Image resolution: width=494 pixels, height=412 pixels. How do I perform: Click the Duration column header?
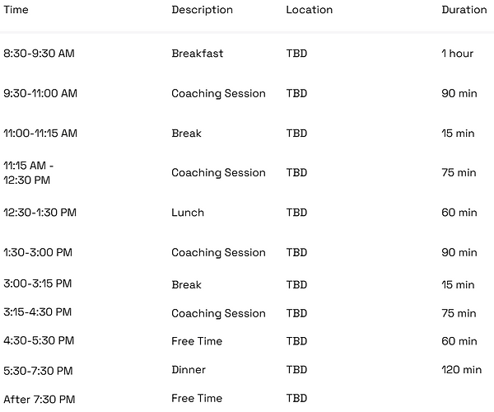(x=464, y=10)
